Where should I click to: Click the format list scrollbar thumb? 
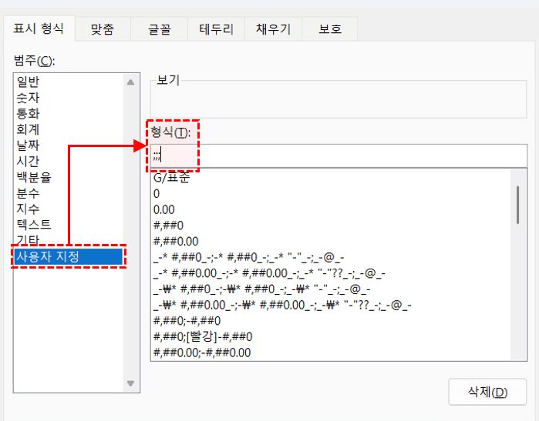[517, 204]
